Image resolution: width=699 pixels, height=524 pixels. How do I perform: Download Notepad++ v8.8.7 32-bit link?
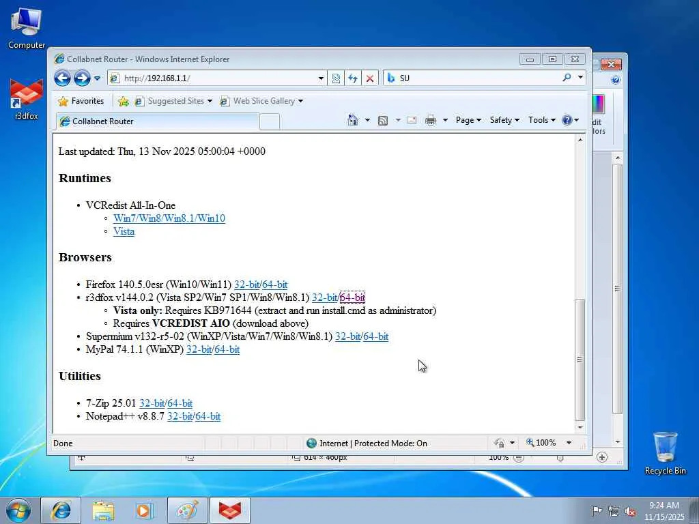coord(180,416)
